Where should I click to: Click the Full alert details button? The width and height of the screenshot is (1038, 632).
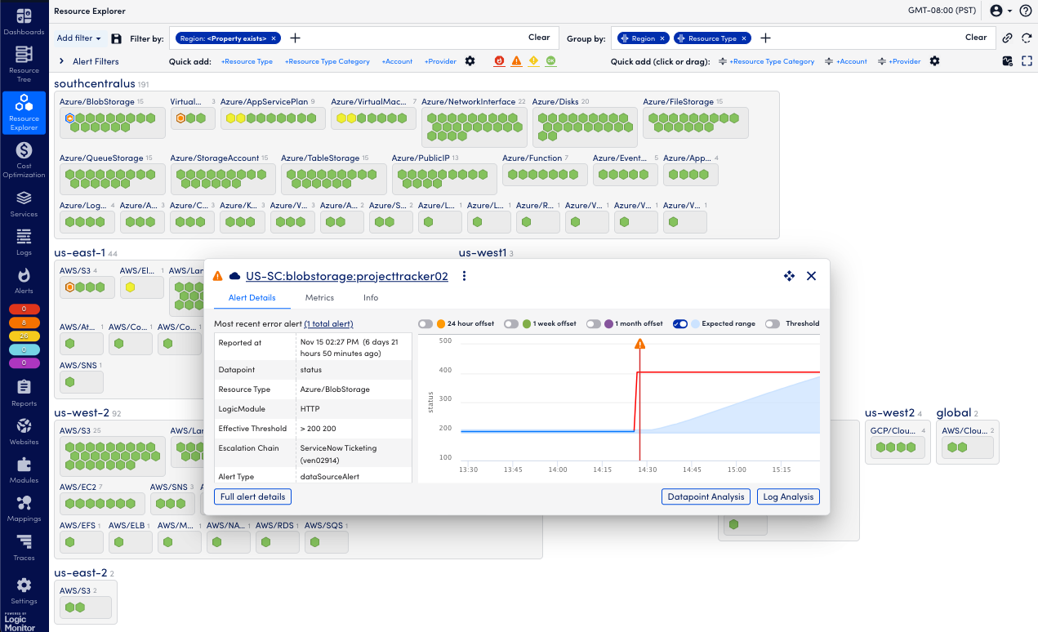pos(252,496)
